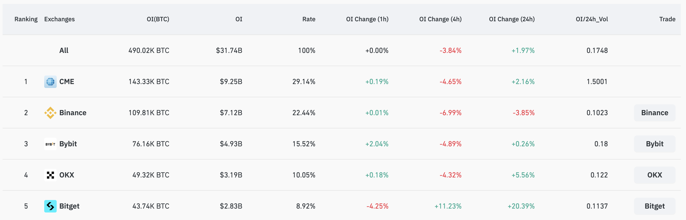
Task: Open the Bitget exchange name link
Action: [x=69, y=206]
